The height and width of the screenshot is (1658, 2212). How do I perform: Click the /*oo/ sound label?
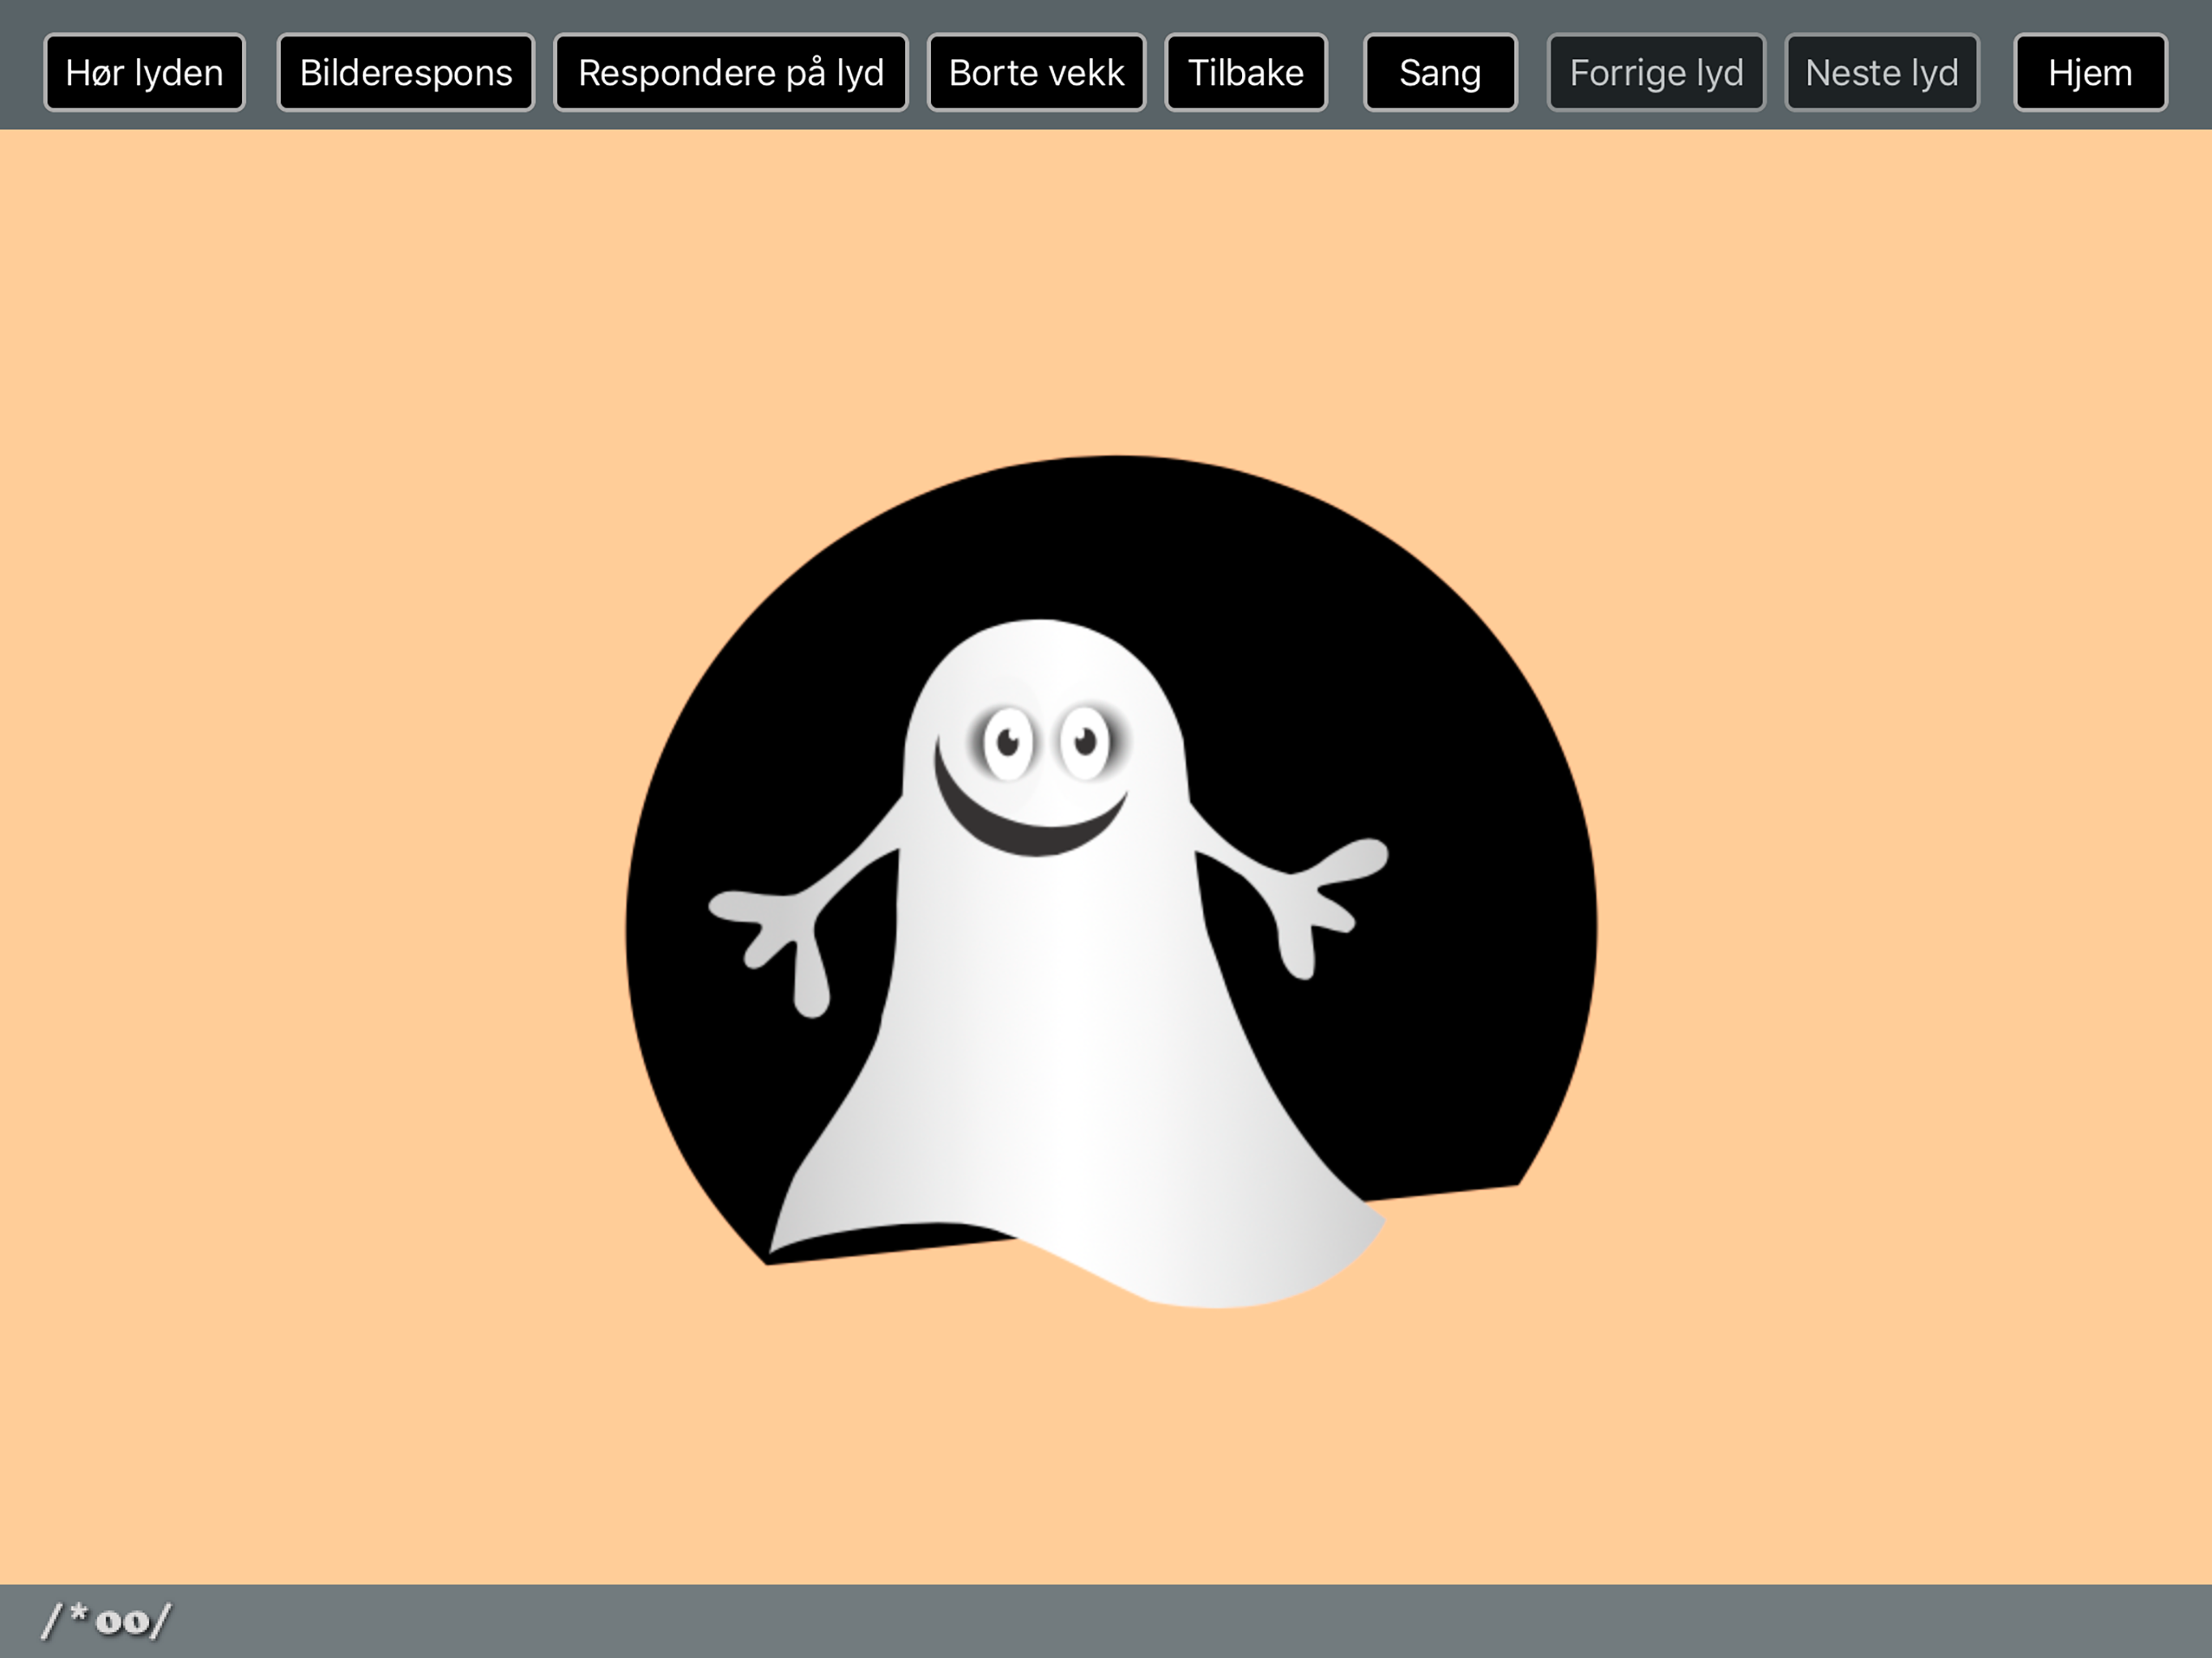click(106, 1620)
